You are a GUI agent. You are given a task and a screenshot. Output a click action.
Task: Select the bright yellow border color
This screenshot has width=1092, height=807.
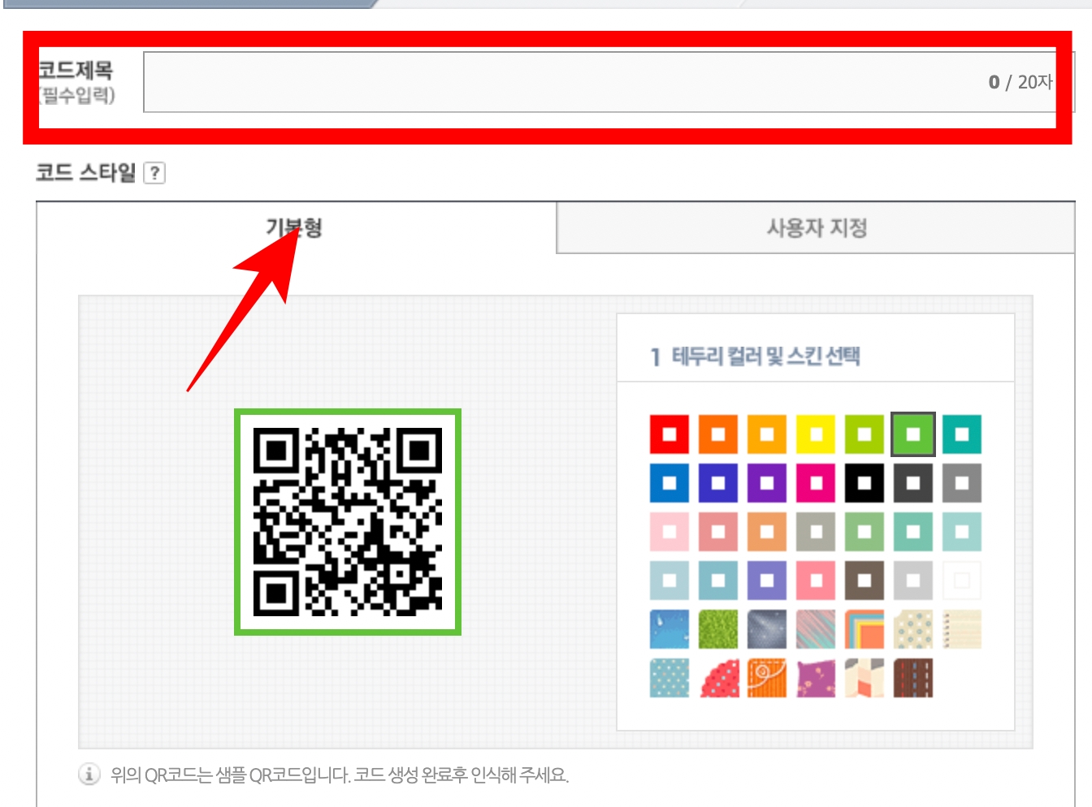click(816, 434)
